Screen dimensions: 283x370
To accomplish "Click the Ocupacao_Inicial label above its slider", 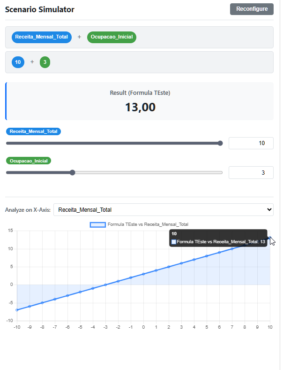I will coord(29,161).
